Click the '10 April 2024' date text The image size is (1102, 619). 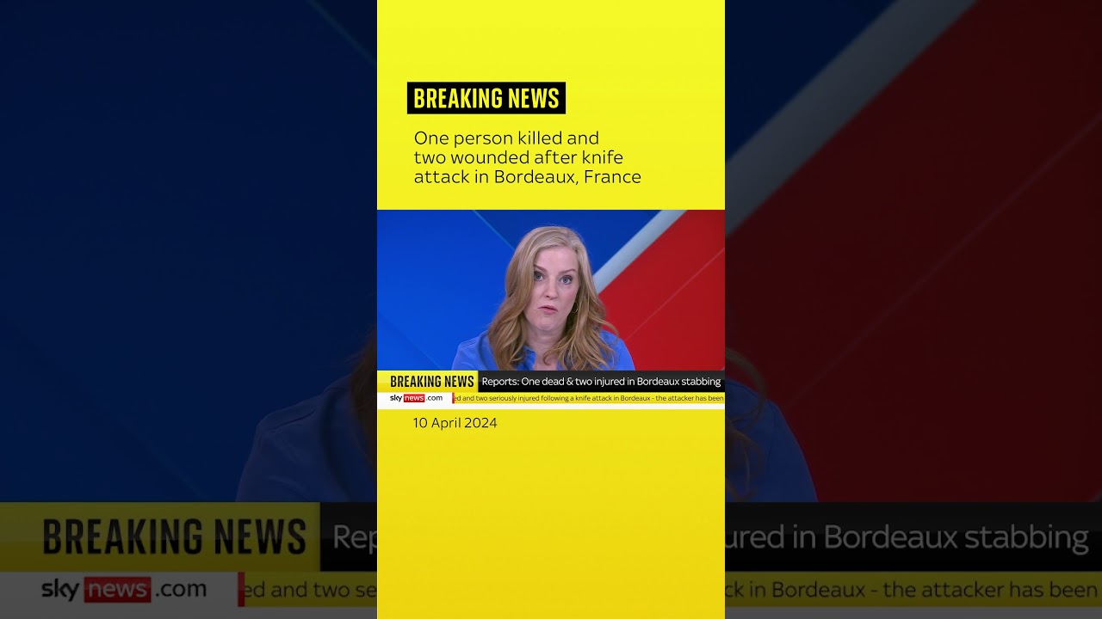coord(455,423)
